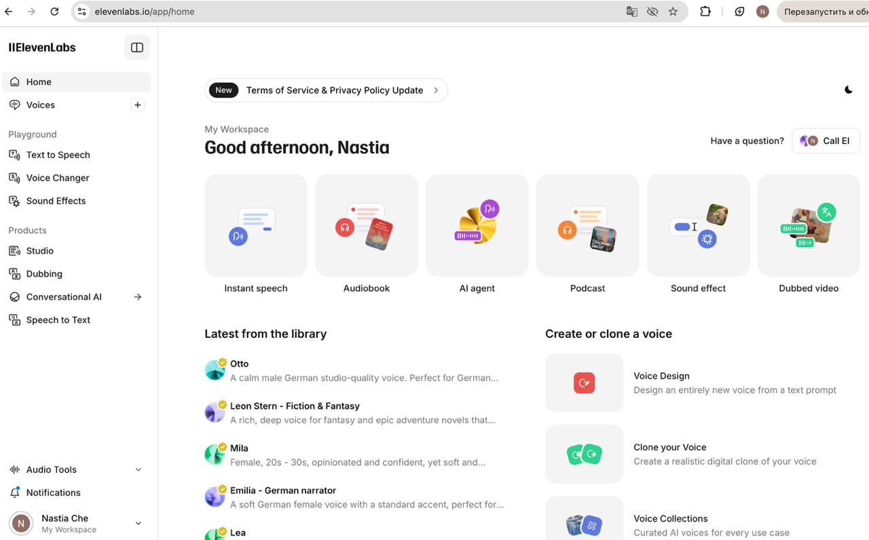The image size is (869, 540).
Task: Click the Clone your Voice icon tile
Action: click(x=584, y=454)
